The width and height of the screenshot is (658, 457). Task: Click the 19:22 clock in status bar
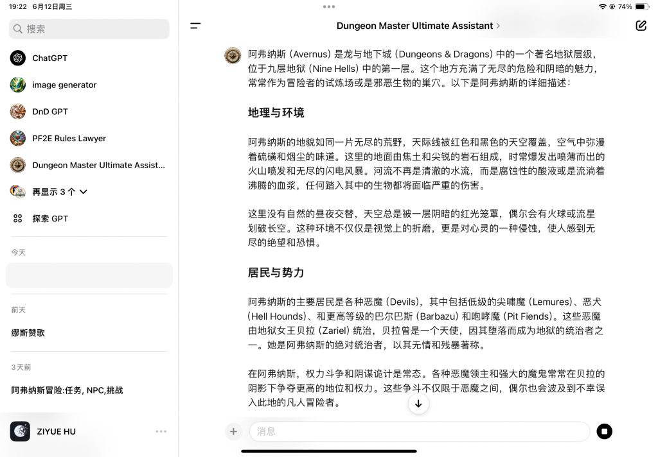[x=17, y=6]
